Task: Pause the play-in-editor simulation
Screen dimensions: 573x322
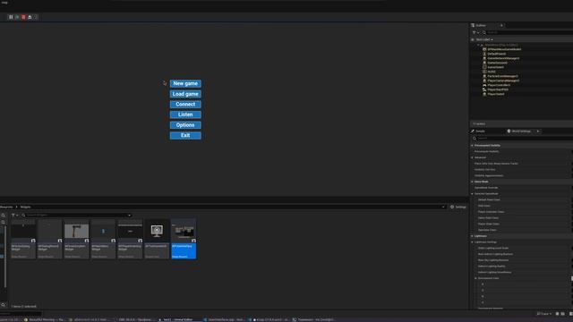Action: [11, 17]
